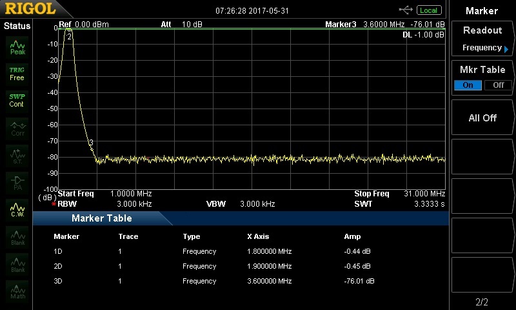The height and width of the screenshot is (310, 516).
Task: Click the RBW 3.000 kHz value
Action: pos(134,204)
